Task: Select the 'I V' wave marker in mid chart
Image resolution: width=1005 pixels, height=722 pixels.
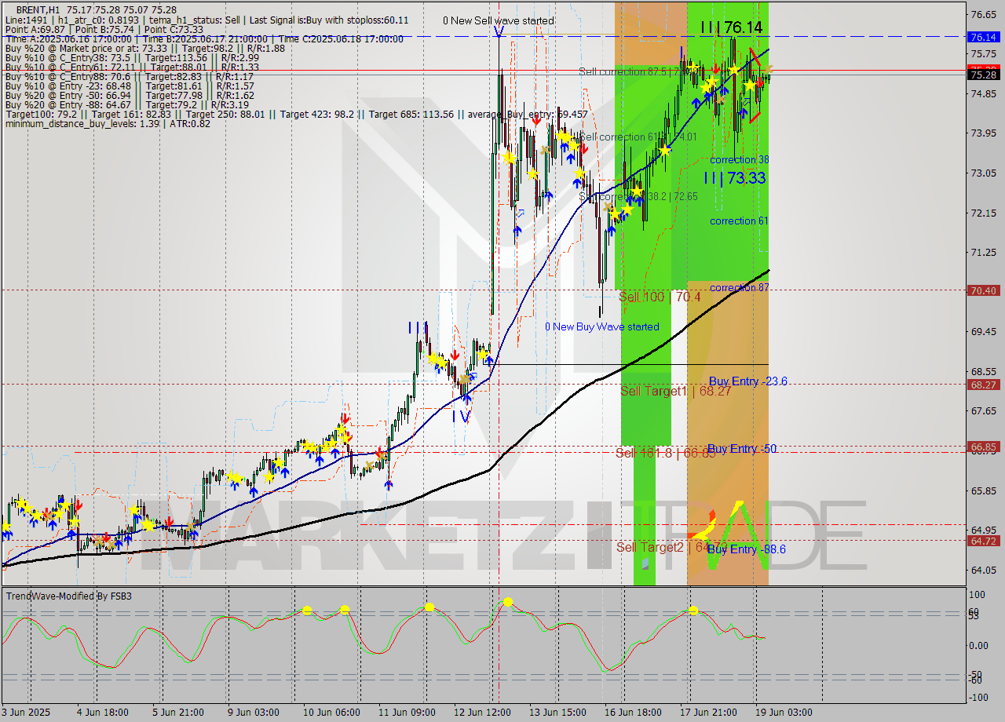Action: [x=460, y=418]
